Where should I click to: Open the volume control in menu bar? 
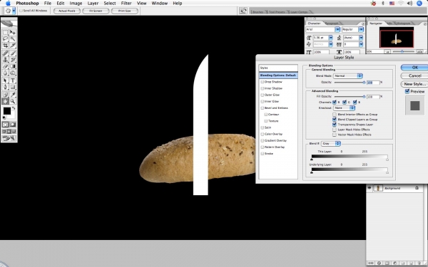409,4
